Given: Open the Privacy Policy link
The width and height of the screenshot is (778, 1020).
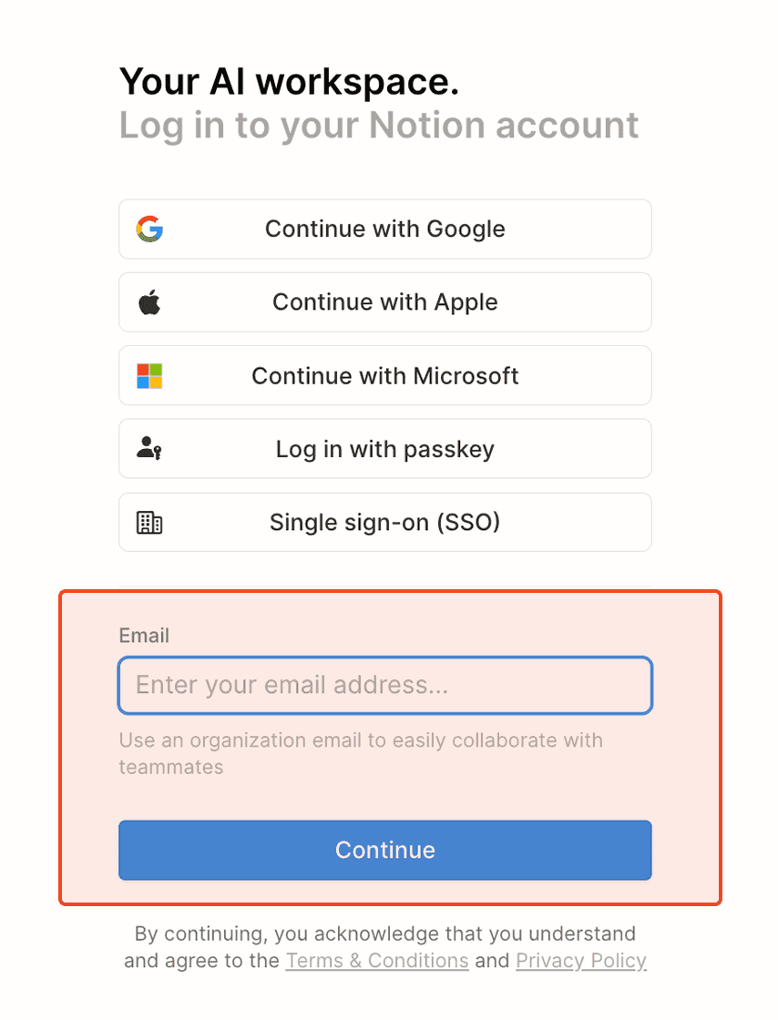Looking at the screenshot, I should point(581,960).
